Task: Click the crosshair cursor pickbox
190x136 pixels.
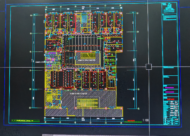Action: tap(149, 67)
